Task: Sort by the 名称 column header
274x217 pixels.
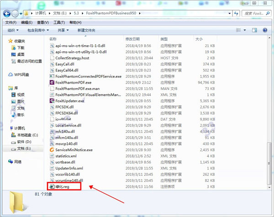Action: tap(53, 39)
